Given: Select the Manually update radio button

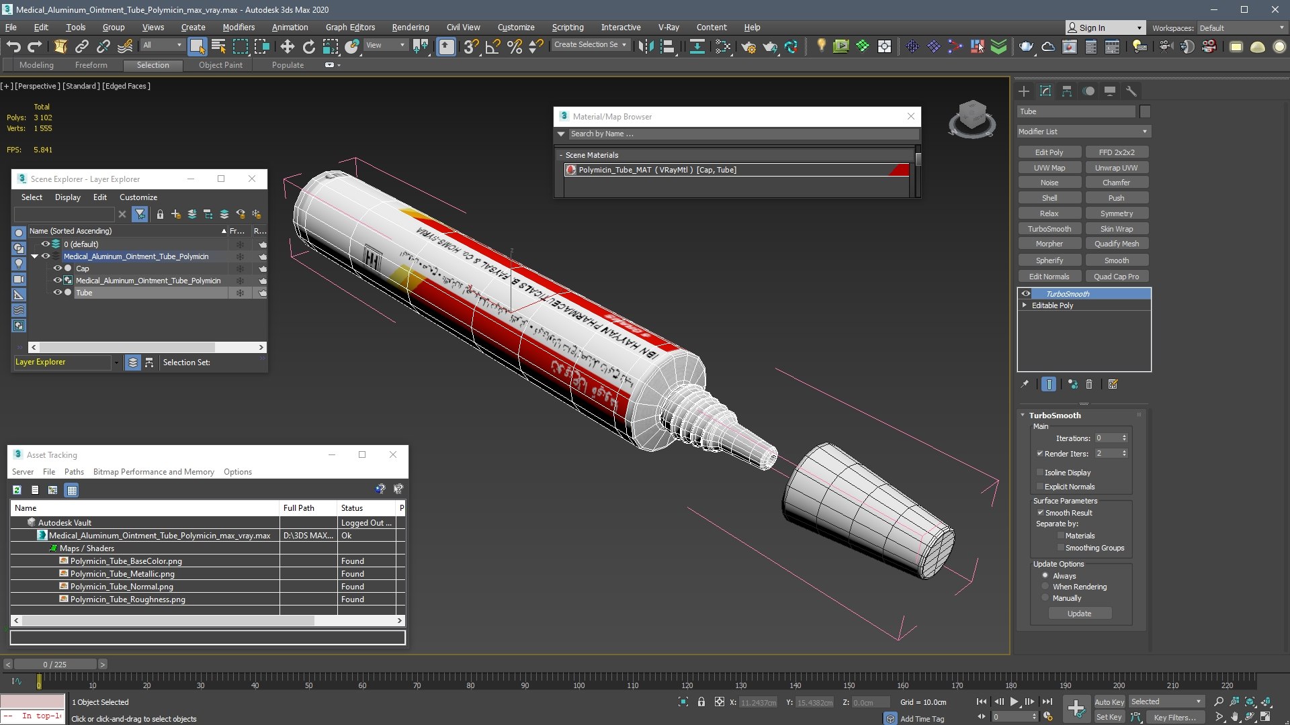Looking at the screenshot, I should click(1045, 597).
